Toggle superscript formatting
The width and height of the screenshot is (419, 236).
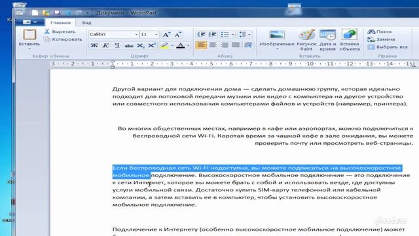tap(152, 45)
